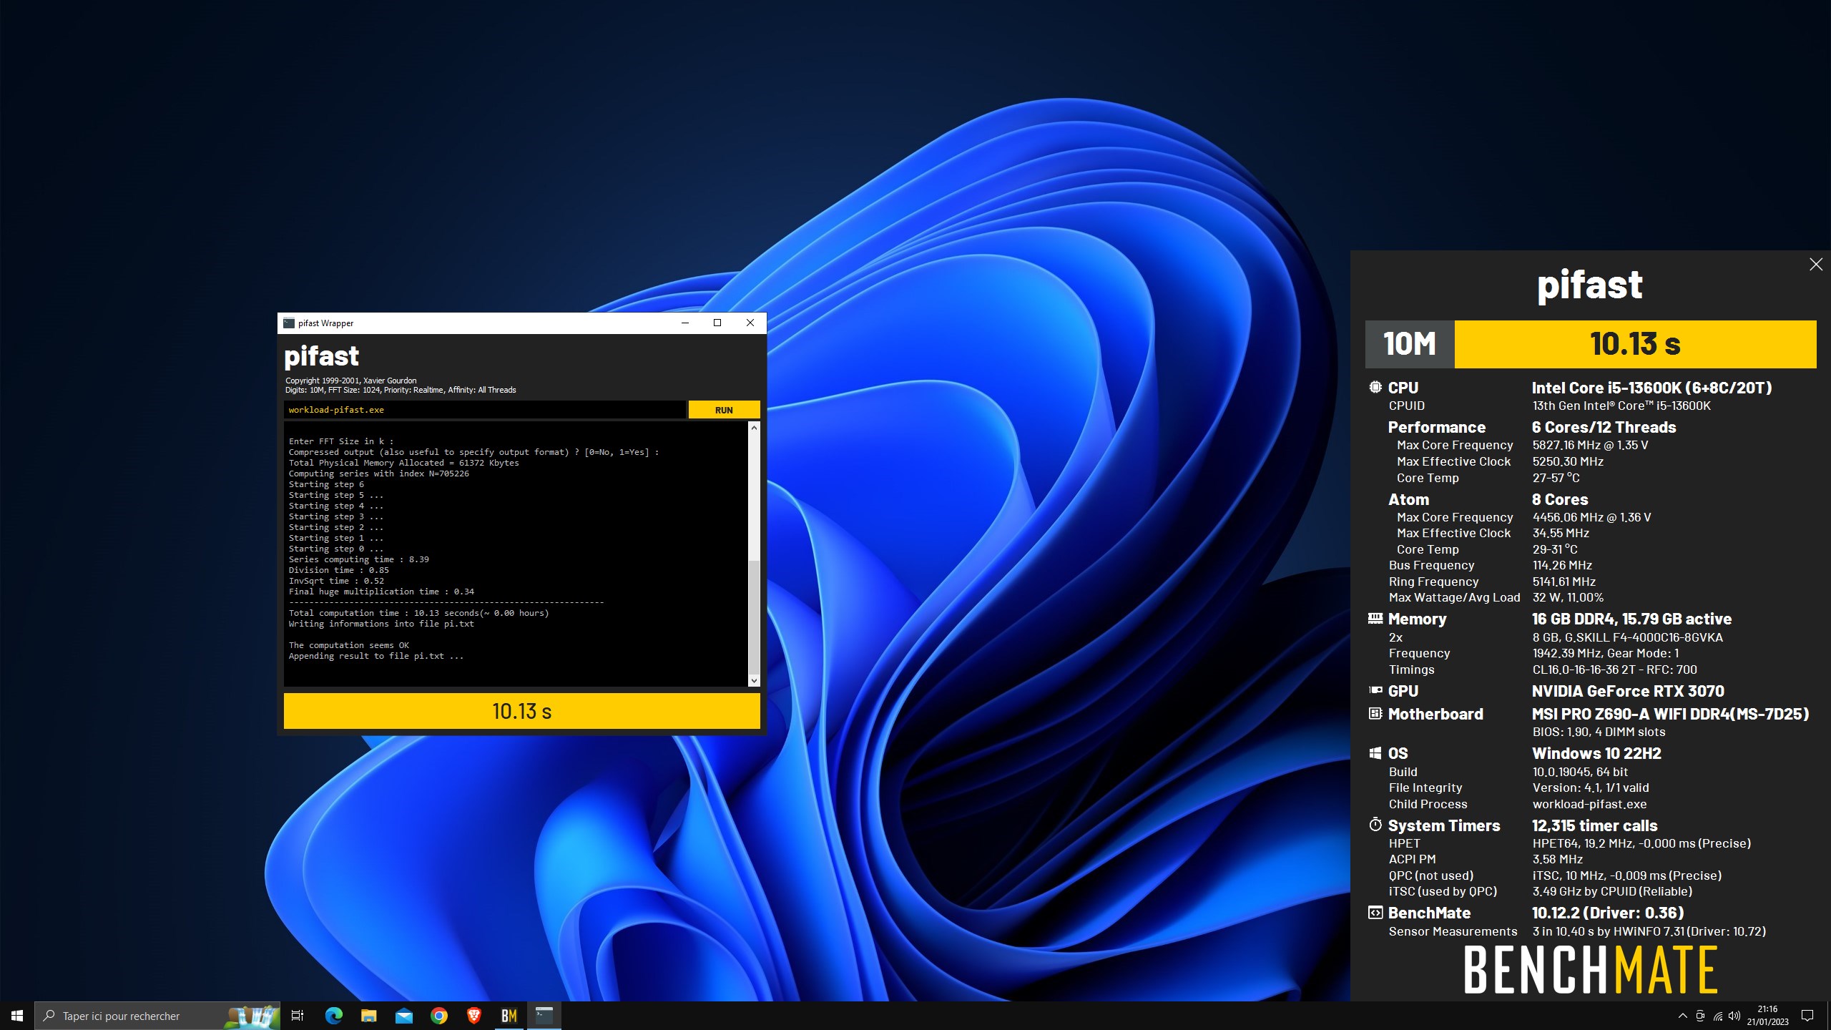
Task: Click the workload-pifast.exe command field
Action: click(x=485, y=410)
